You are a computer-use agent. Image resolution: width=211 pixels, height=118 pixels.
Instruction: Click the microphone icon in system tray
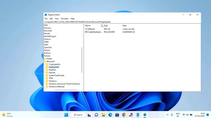click(172, 115)
